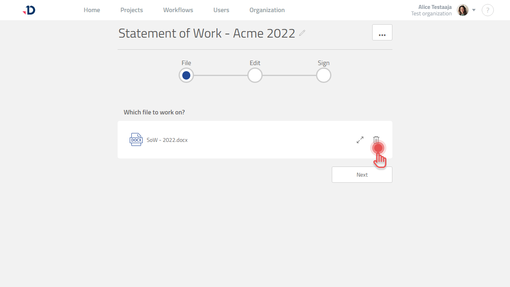Click the app logo in header
Image resolution: width=510 pixels, height=287 pixels.
pos(29,11)
